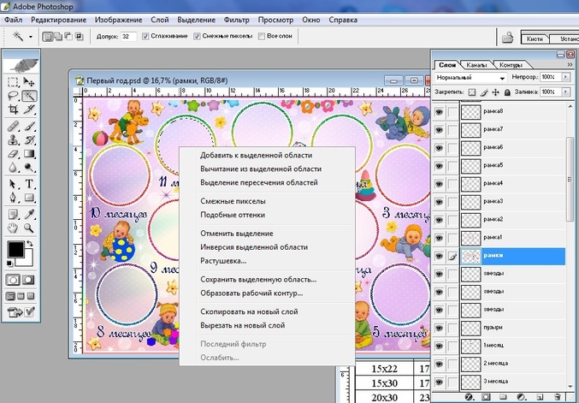
Task: Select the Lasso tool in toolbox
Action: [x=13, y=96]
